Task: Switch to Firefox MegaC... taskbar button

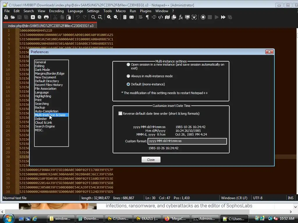Action: [176, 219]
